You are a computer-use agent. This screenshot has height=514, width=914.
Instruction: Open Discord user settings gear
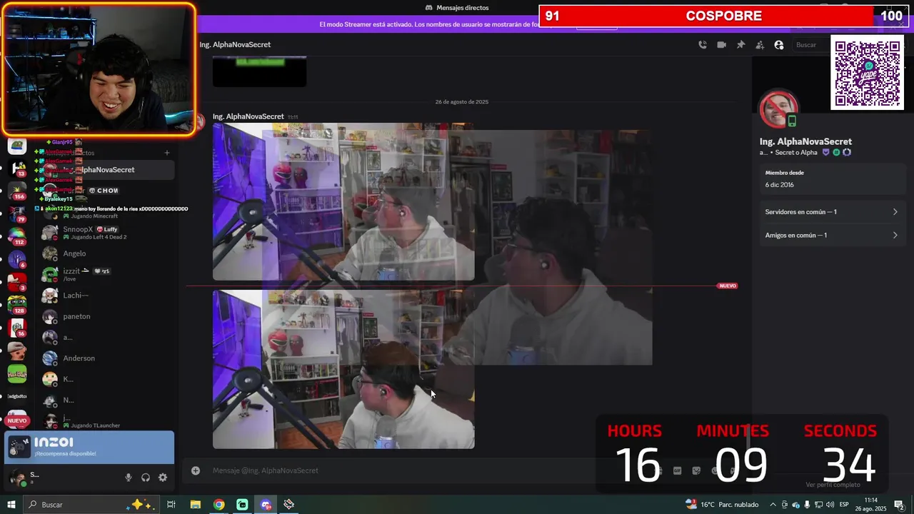click(163, 478)
